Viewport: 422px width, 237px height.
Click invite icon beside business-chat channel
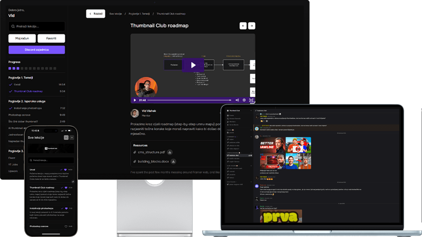(x=249, y=155)
